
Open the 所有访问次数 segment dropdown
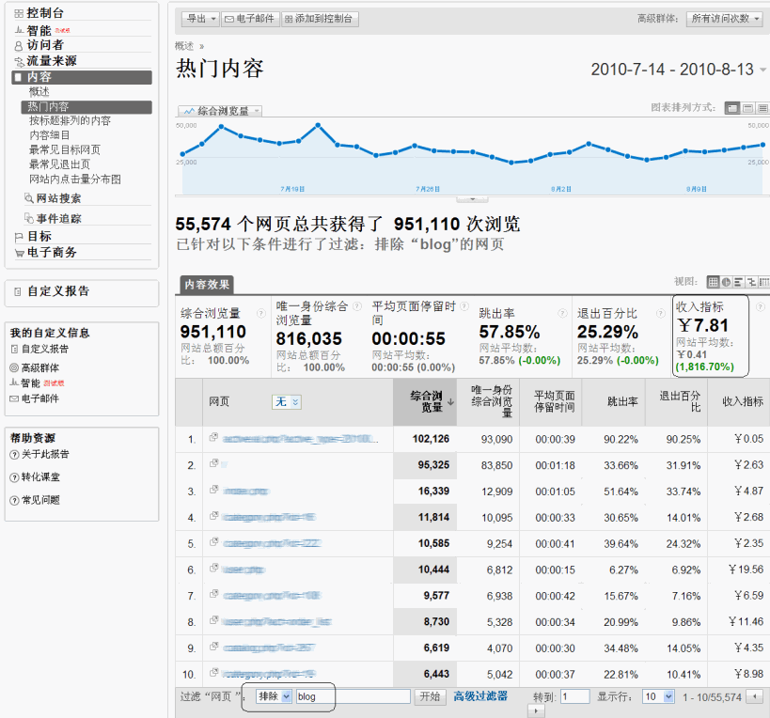(725, 19)
